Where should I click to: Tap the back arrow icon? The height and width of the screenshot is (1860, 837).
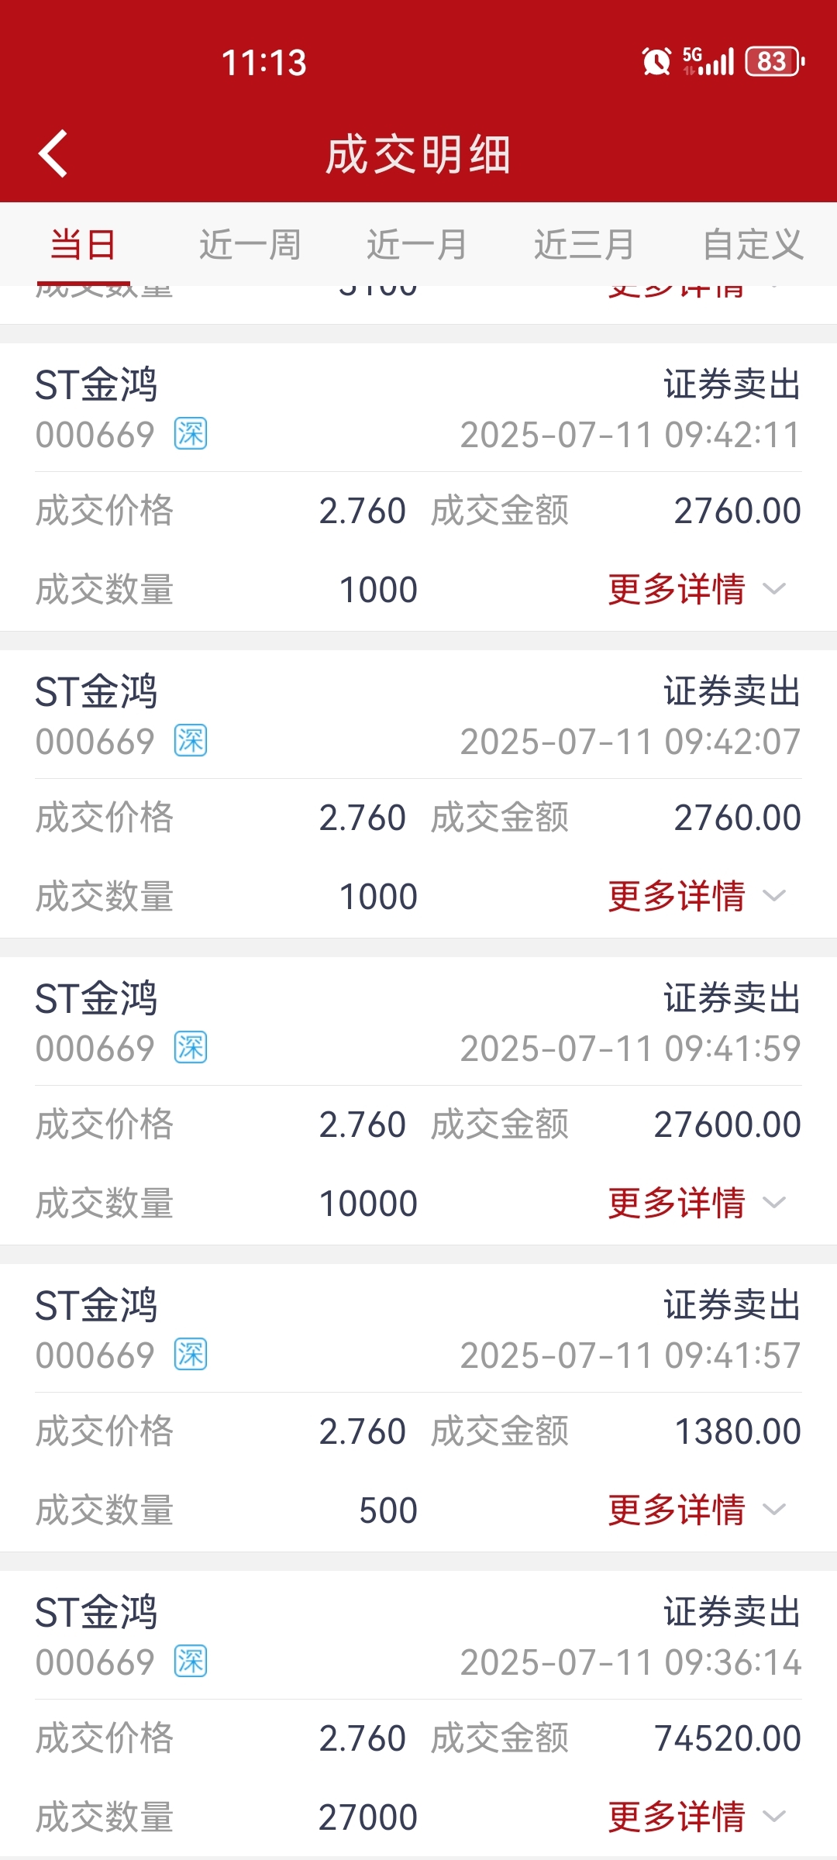(53, 153)
